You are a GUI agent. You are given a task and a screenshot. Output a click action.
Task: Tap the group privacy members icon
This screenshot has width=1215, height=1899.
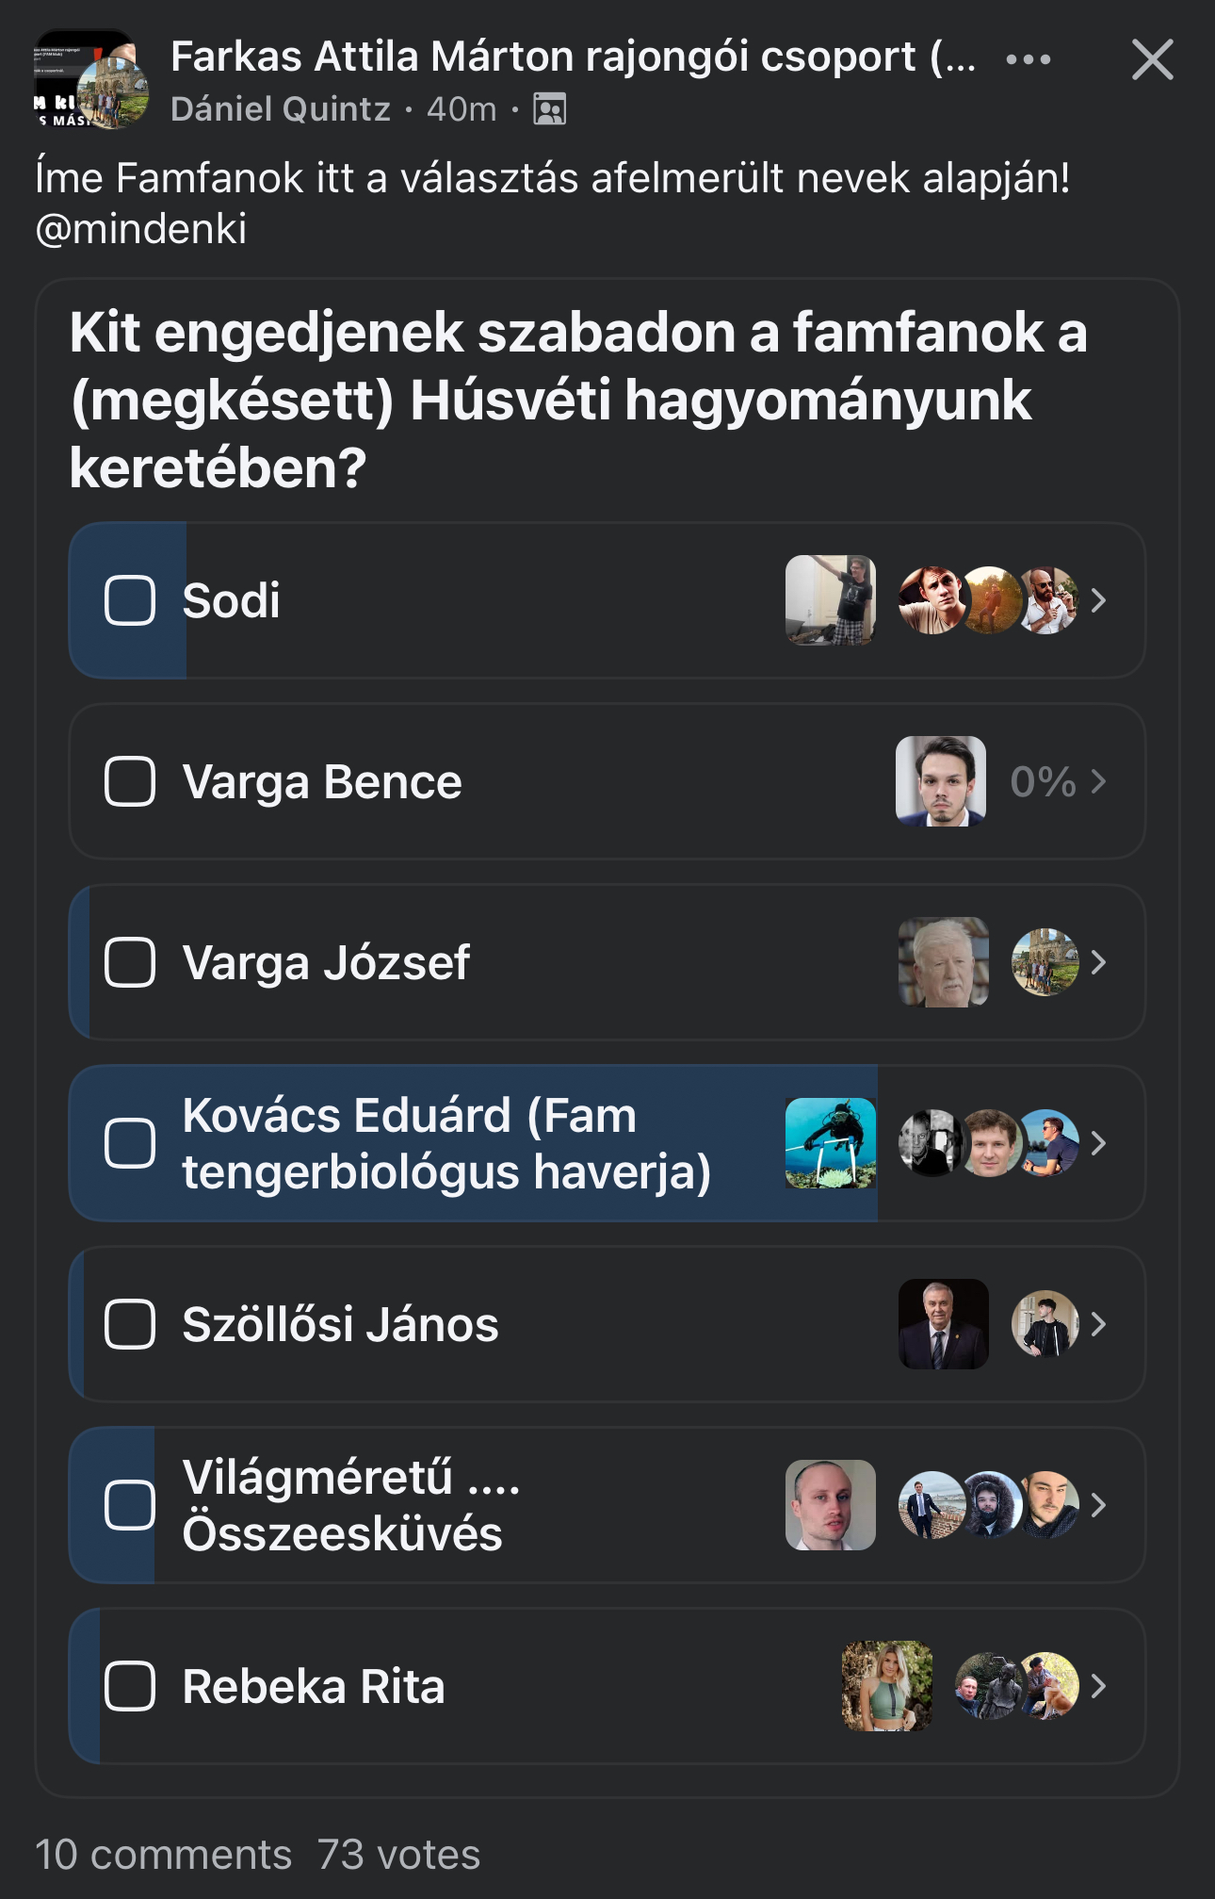tap(550, 109)
